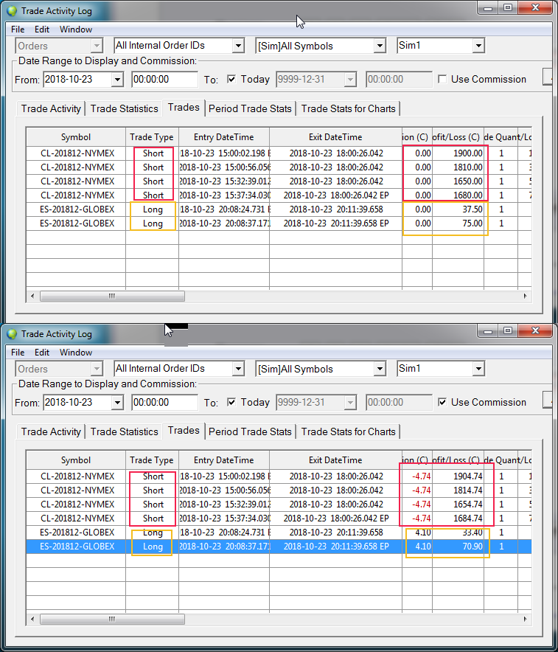Select the 37.50 profit cell in upper window
Viewport: 558px width, 652px height.
[x=458, y=209]
